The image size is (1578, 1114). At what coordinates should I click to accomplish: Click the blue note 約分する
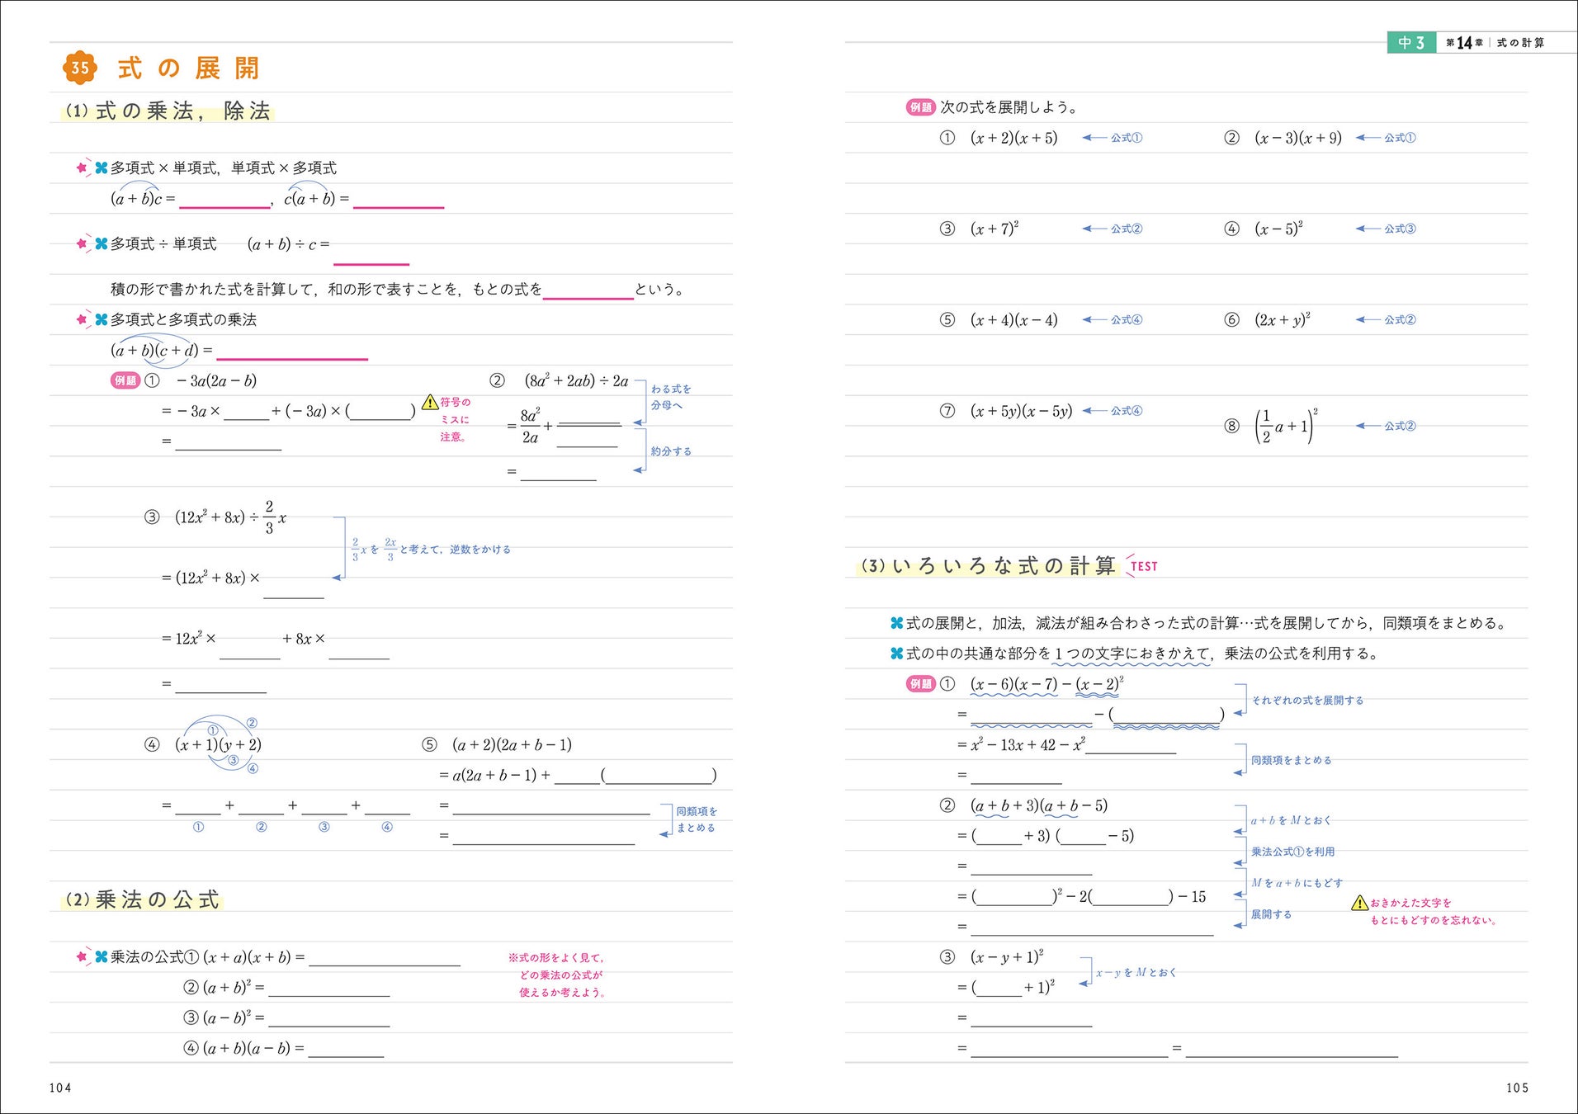coord(671,451)
